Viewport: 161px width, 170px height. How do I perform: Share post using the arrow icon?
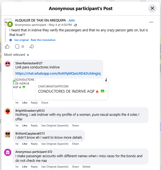pos(32,47)
